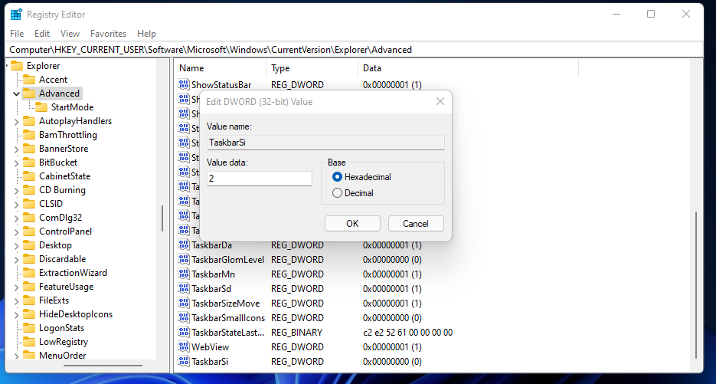Expand the AutoplayHandlers key

click(16, 122)
